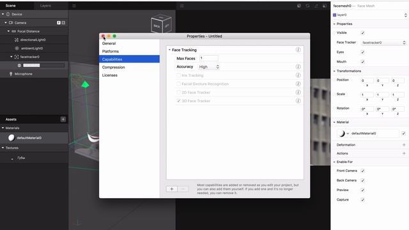Viewport: 409px width, 230px height.
Task: Toggle the Preview checkbox
Action: tap(362, 190)
